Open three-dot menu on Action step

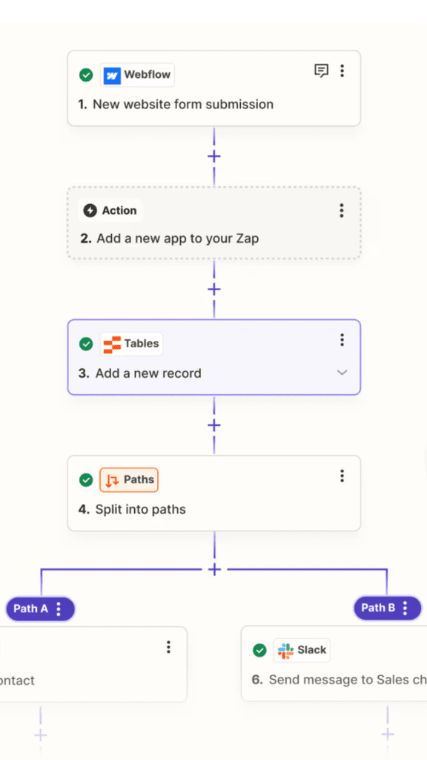tap(341, 210)
